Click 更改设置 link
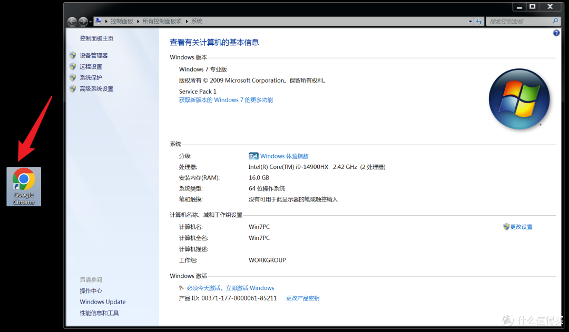 click(x=521, y=227)
